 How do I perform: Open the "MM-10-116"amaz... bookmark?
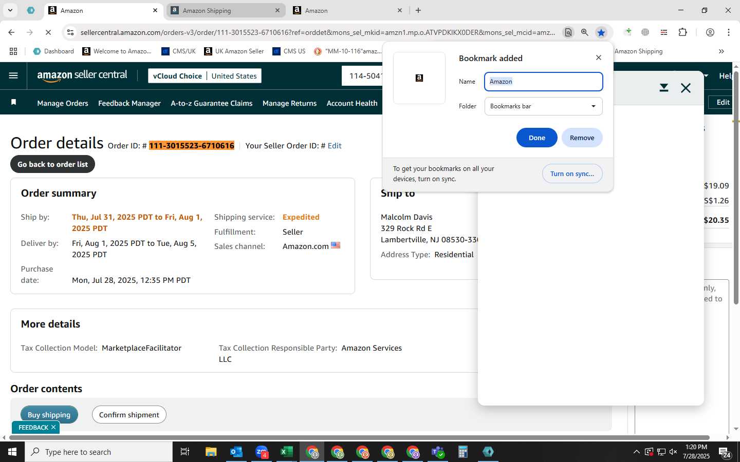click(348, 51)
